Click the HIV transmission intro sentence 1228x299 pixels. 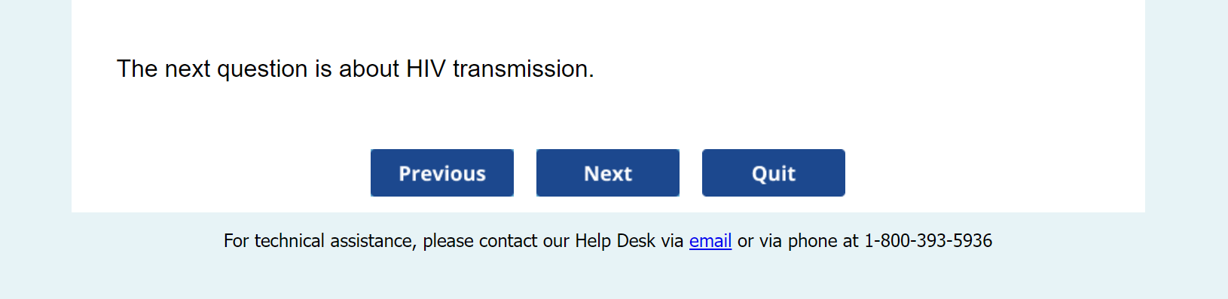click(x=356, y=69)
